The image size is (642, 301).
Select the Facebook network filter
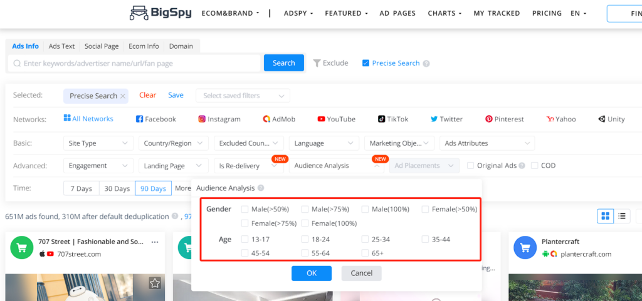tap(155, 120)
